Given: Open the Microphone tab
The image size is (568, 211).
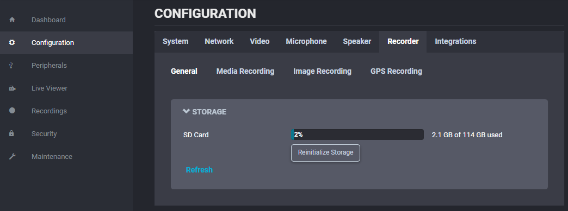Looking at the screenshot, I should coord(306,42).
